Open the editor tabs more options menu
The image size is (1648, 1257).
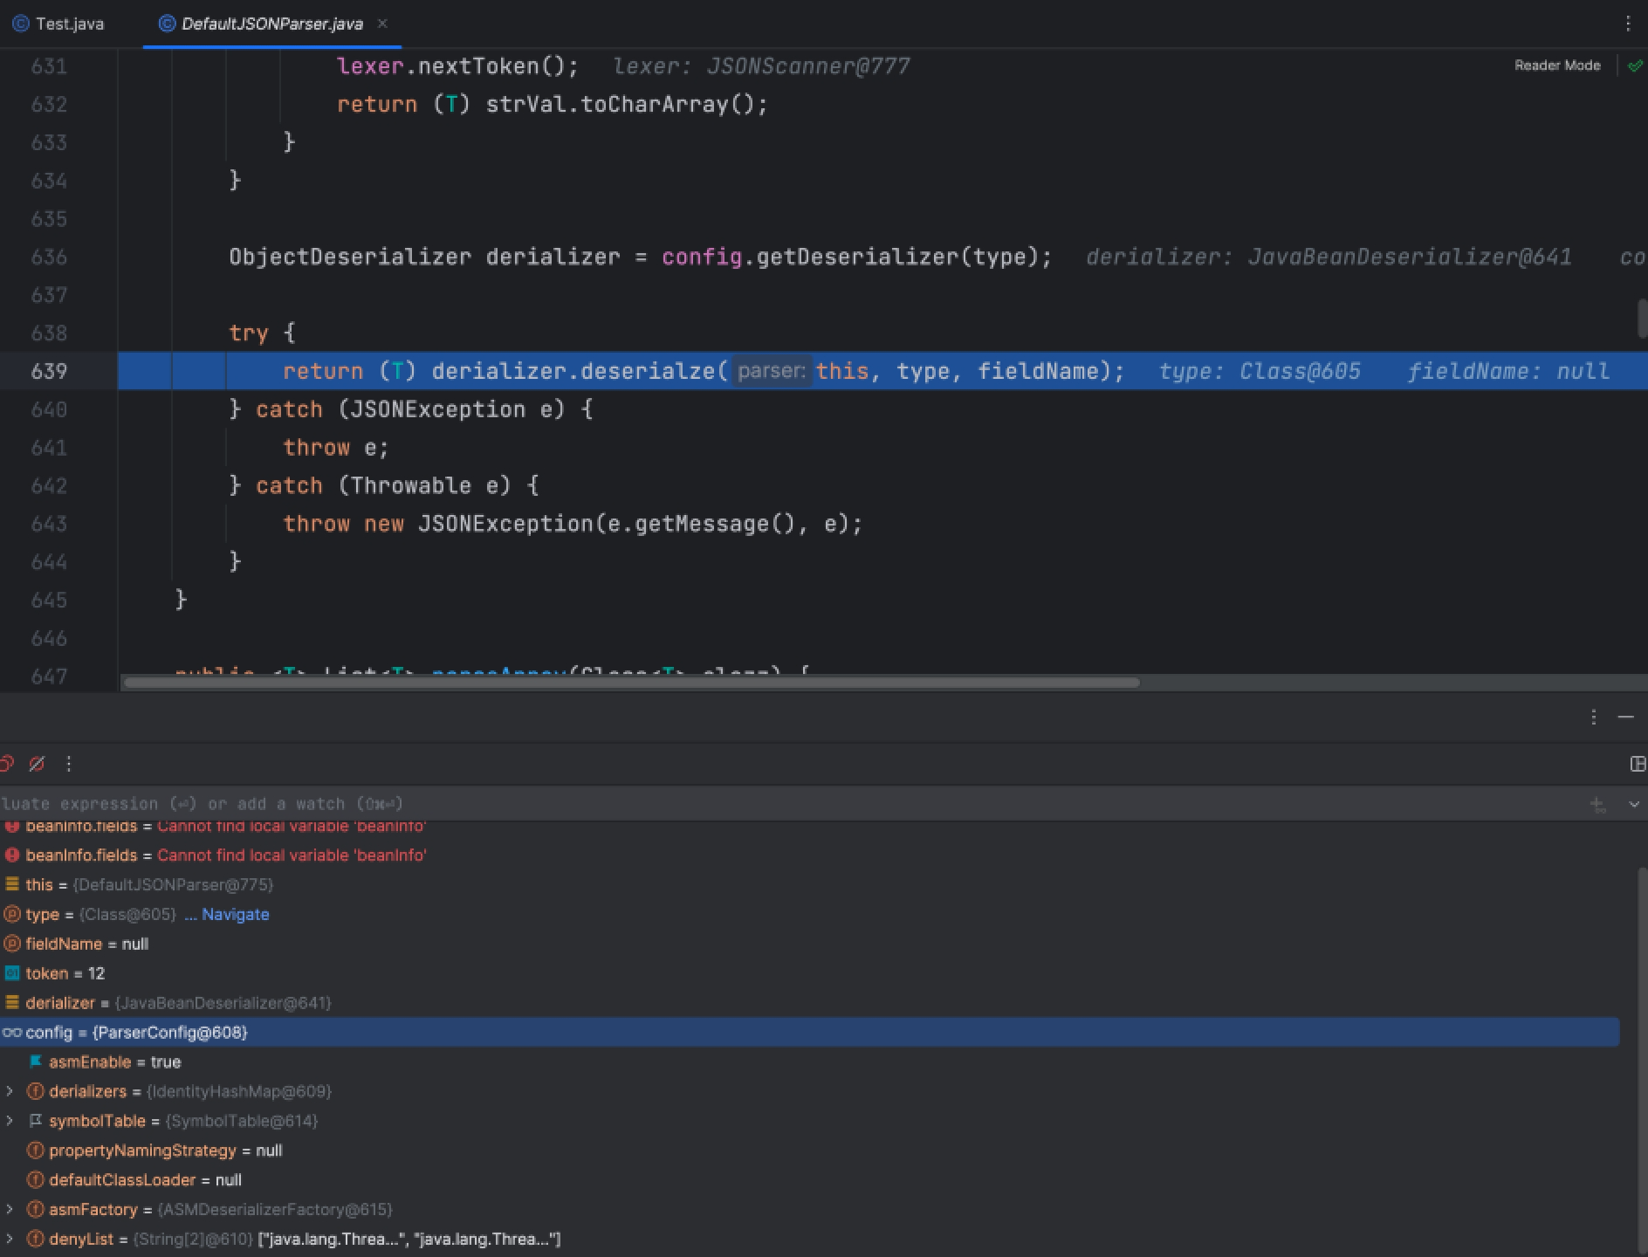[1628, 24]
